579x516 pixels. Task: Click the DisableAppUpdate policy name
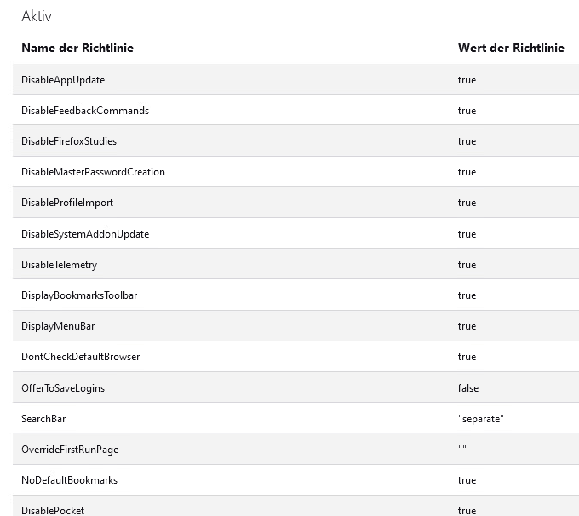pyautogui.click(x=63, y=80)
